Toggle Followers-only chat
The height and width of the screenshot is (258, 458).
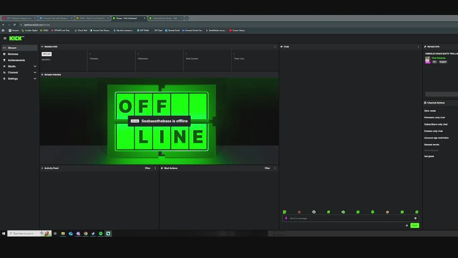click(434, 118)
